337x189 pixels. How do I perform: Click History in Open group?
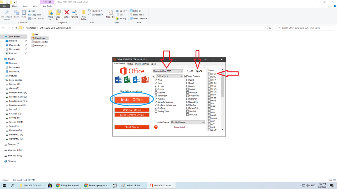click(x=121, y=19)
